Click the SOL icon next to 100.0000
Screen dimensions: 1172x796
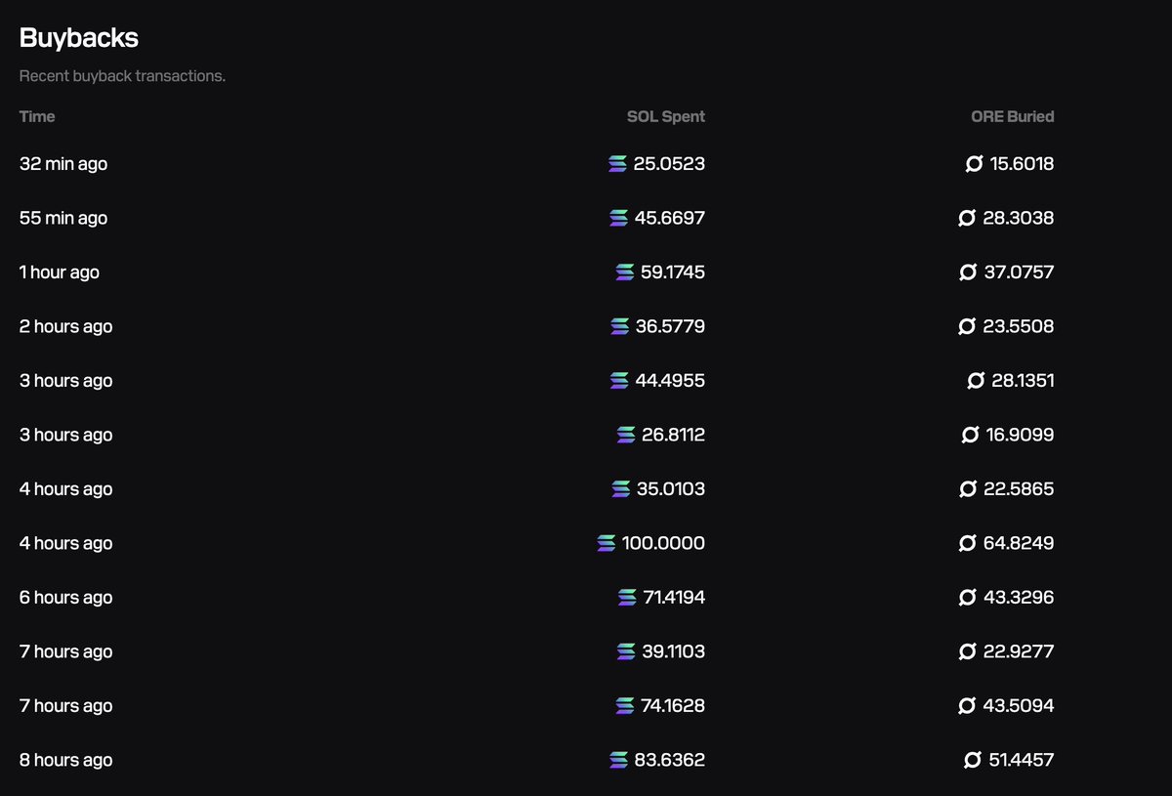607,543
